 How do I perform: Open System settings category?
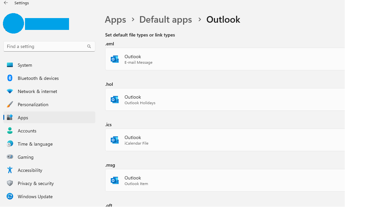pos(25,65)
